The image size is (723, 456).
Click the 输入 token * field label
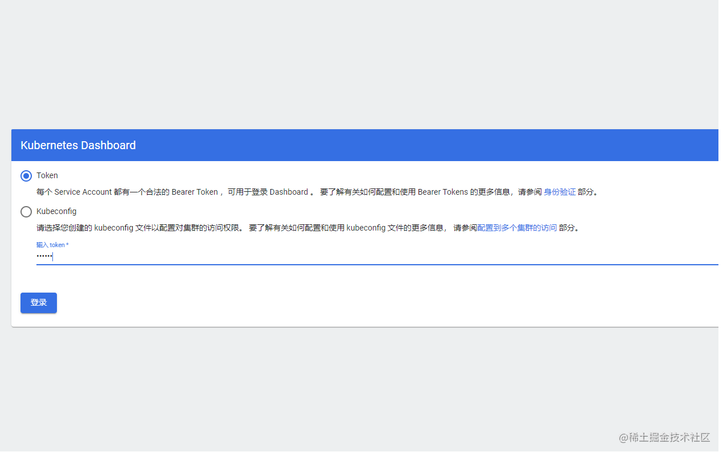52,245
